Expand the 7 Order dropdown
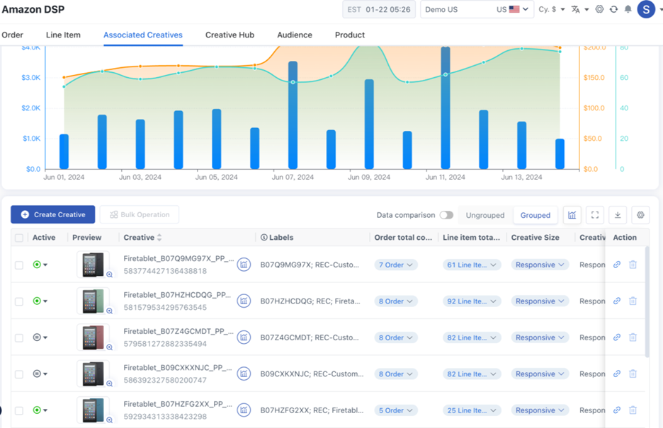 (x=395, y=265)
